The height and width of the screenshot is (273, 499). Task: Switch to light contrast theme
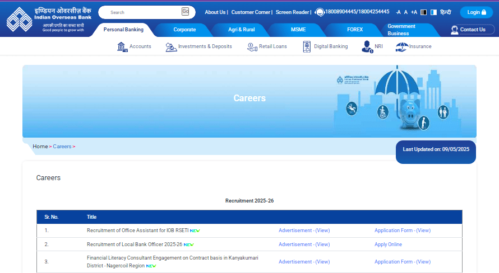[x=433, y=12]
